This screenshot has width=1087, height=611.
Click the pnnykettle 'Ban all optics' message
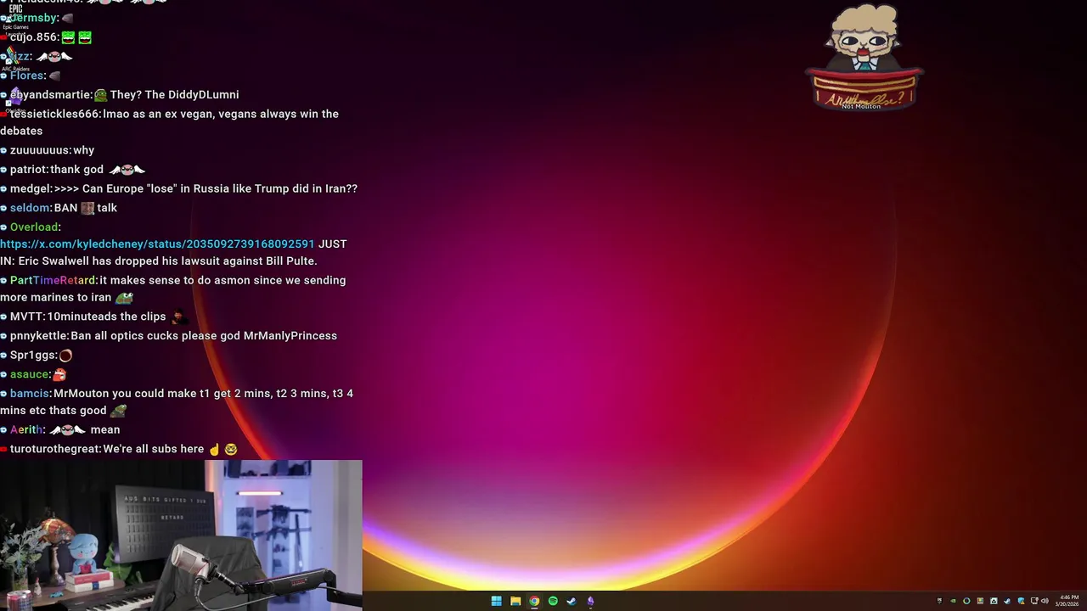pyautogui.click(x=168, y=336)
